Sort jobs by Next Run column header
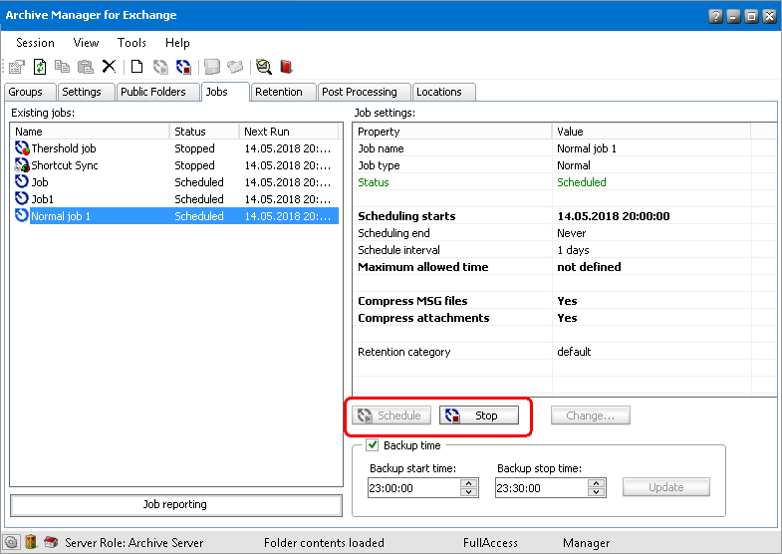 point(289,132)
